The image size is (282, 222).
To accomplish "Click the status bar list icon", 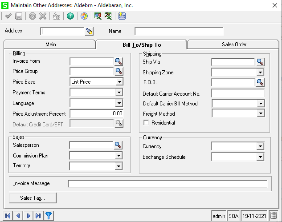I will (274, 215).
